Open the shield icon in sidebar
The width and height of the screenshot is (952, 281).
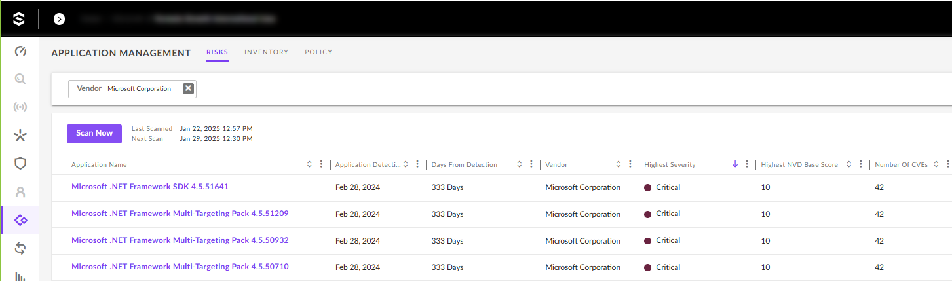click(x=20, y=164)
